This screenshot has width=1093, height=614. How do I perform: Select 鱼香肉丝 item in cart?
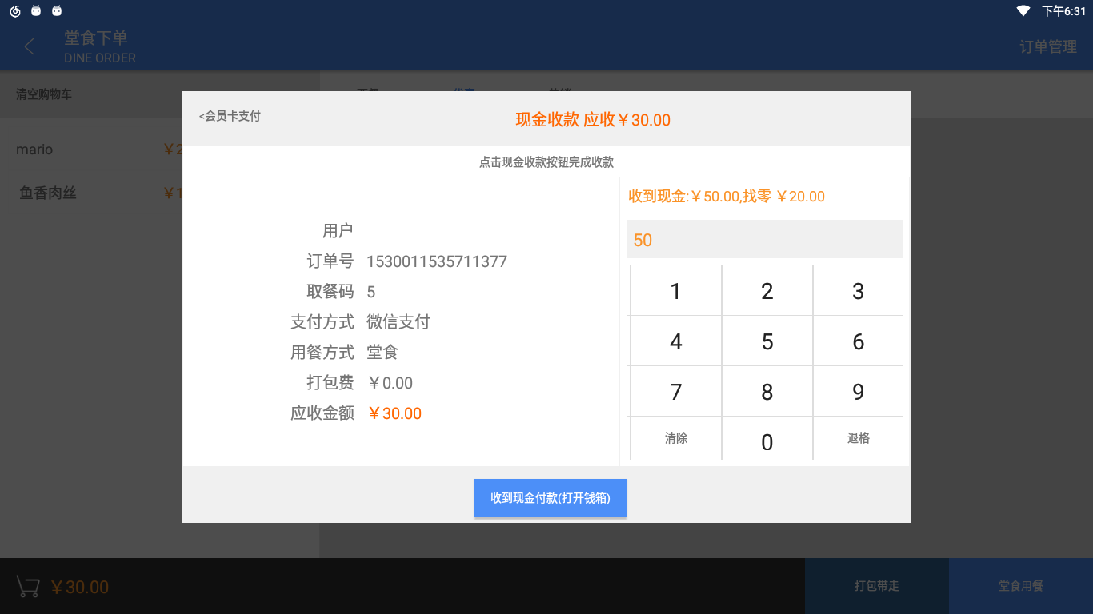coord(48,193)
